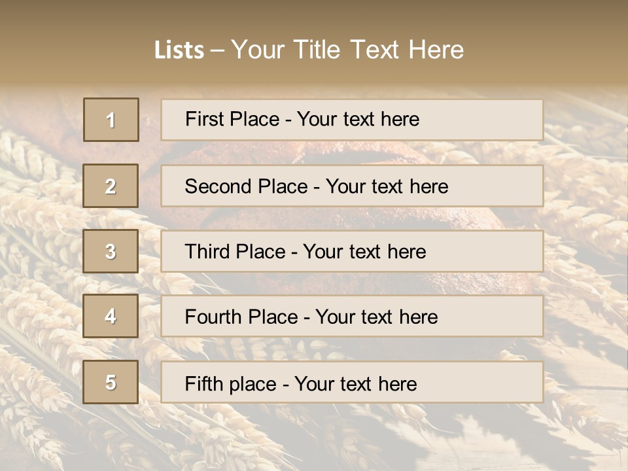Click the number 1 box
This screenshot has width=628, height=471.
tap(111, 120)
